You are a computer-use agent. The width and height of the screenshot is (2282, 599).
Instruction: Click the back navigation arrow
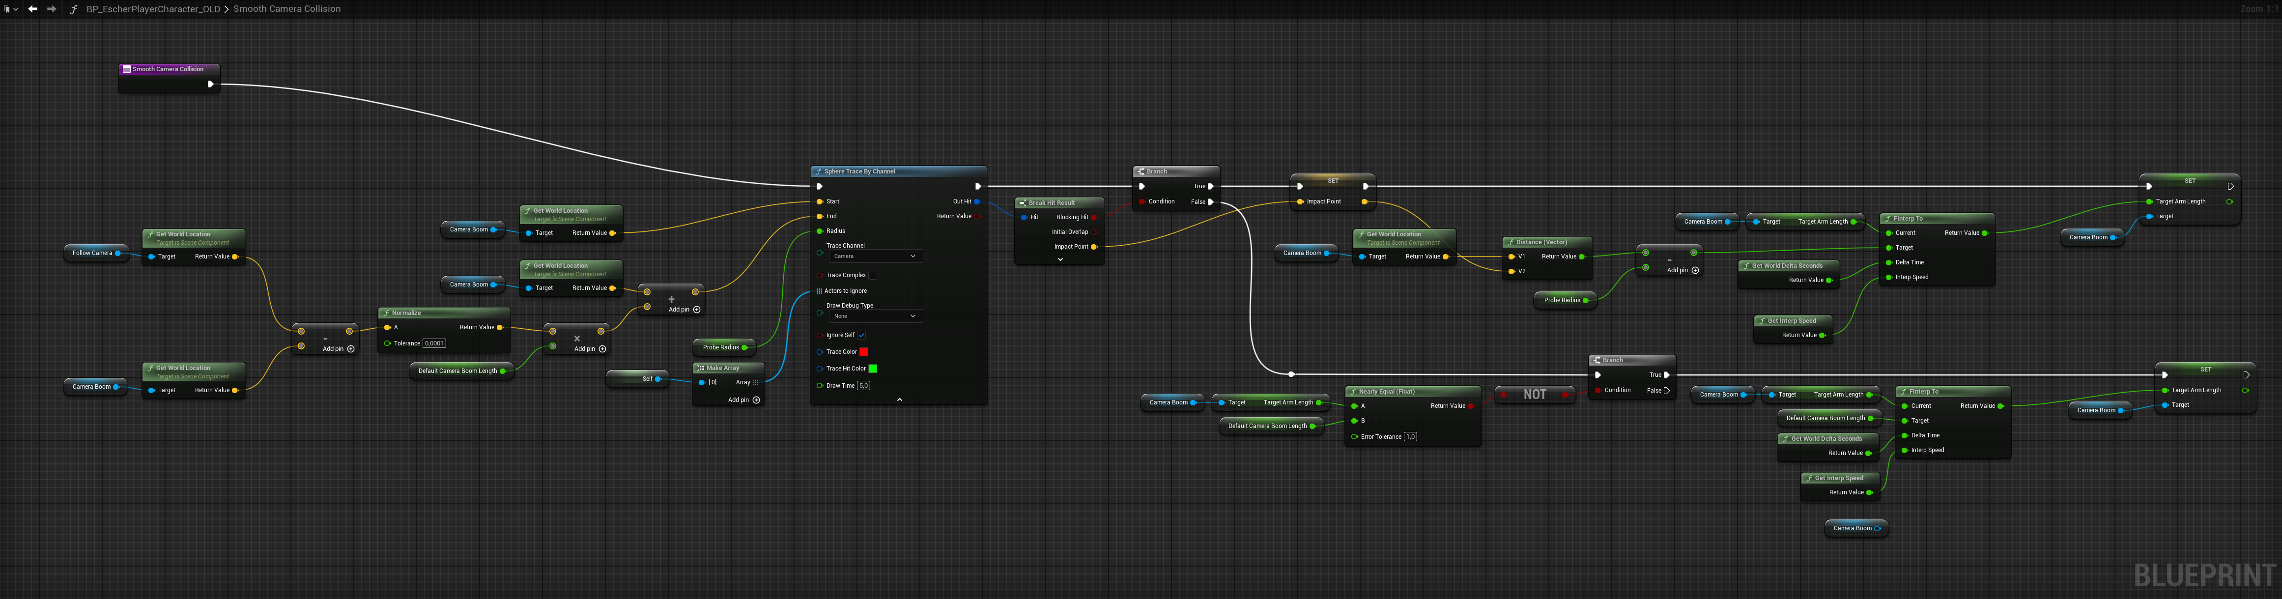(x=33, y=9)
